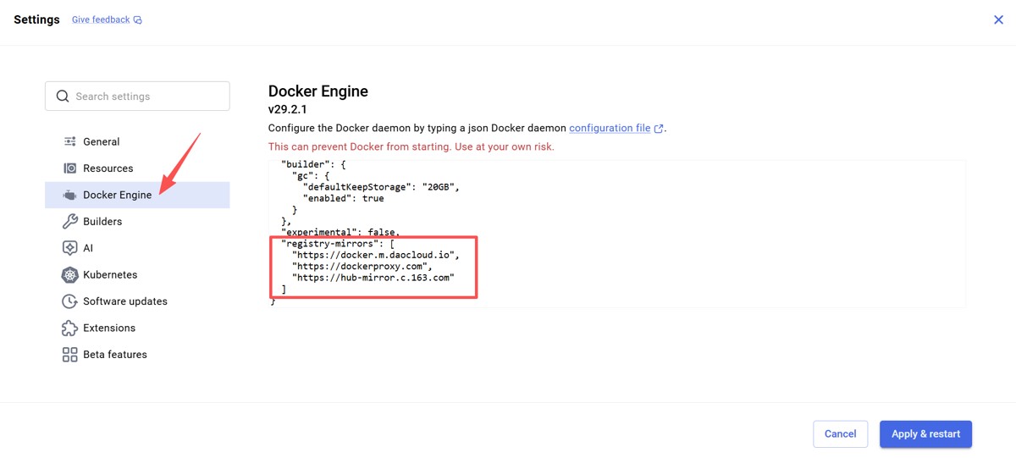
Task: Click the search magnifier icon
Action: coord(63,97)
